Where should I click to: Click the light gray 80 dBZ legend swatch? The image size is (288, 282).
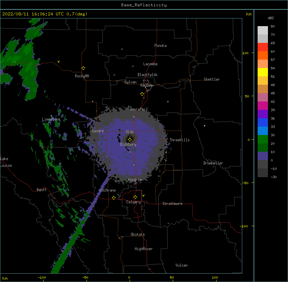pyautogui.click(x=263, y=30)
